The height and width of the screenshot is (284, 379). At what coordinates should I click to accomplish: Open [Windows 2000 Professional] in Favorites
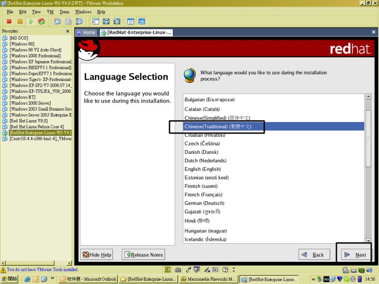click(x=35, y=56)
